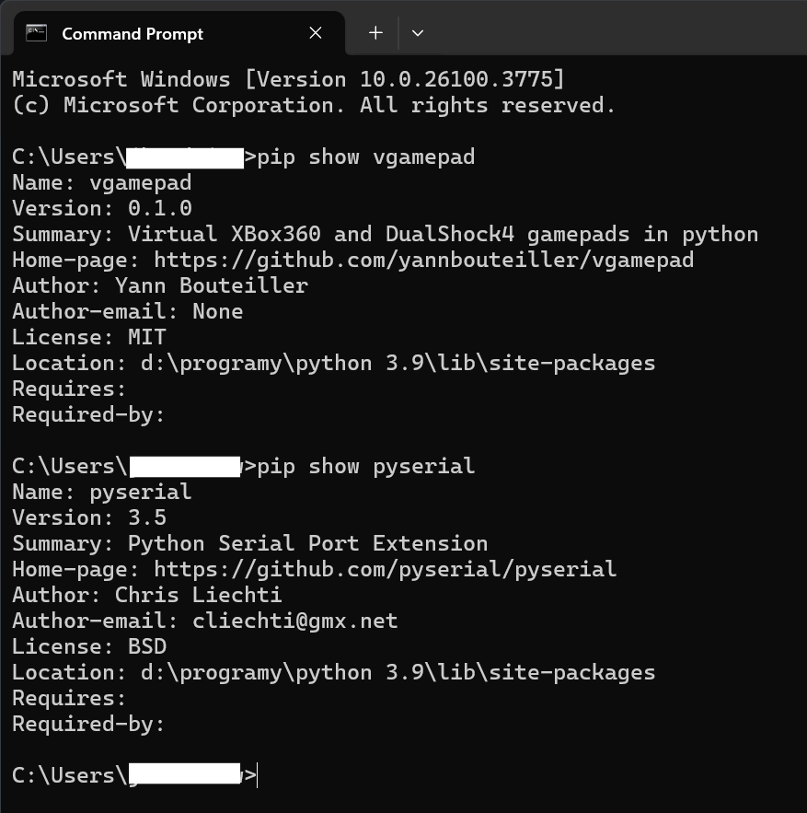Click the Command Prompt tab icon
807x813 pixels.
37,33
